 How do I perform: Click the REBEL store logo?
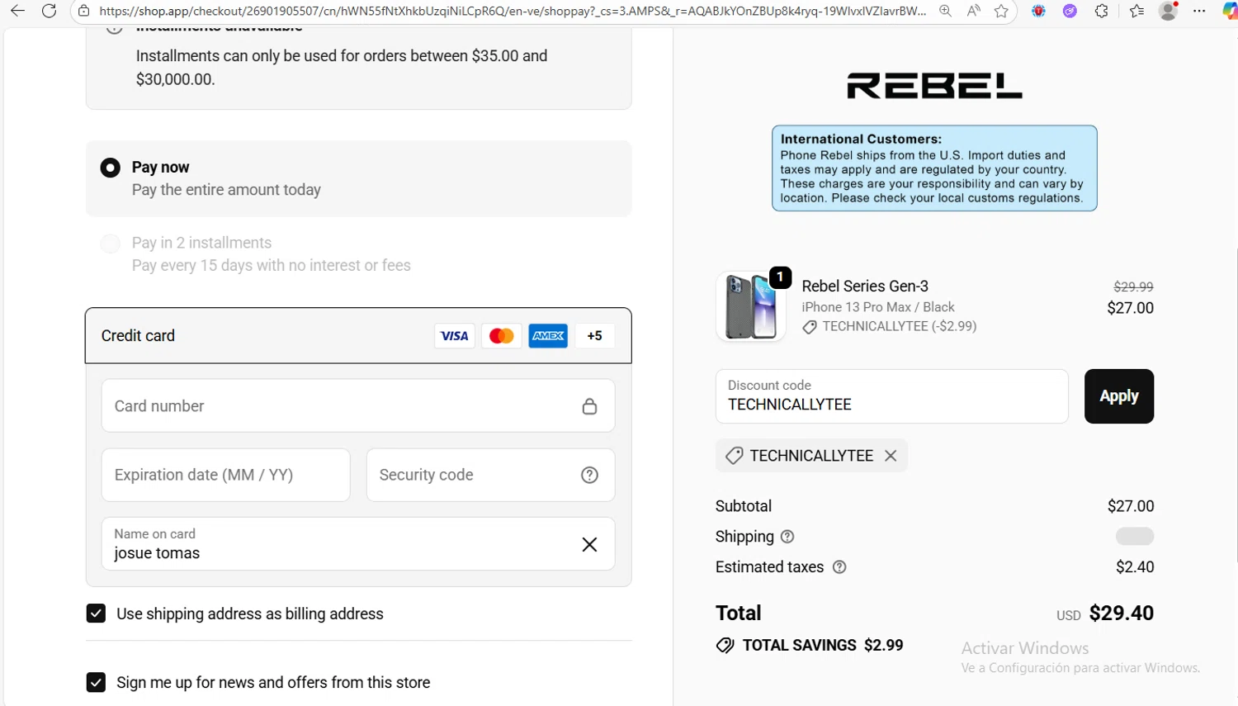pos(934,86)
